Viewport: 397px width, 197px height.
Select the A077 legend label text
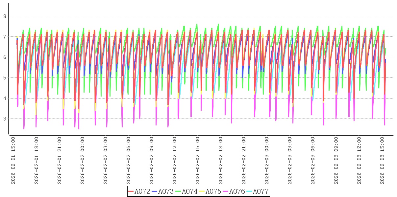coord(261,191)
